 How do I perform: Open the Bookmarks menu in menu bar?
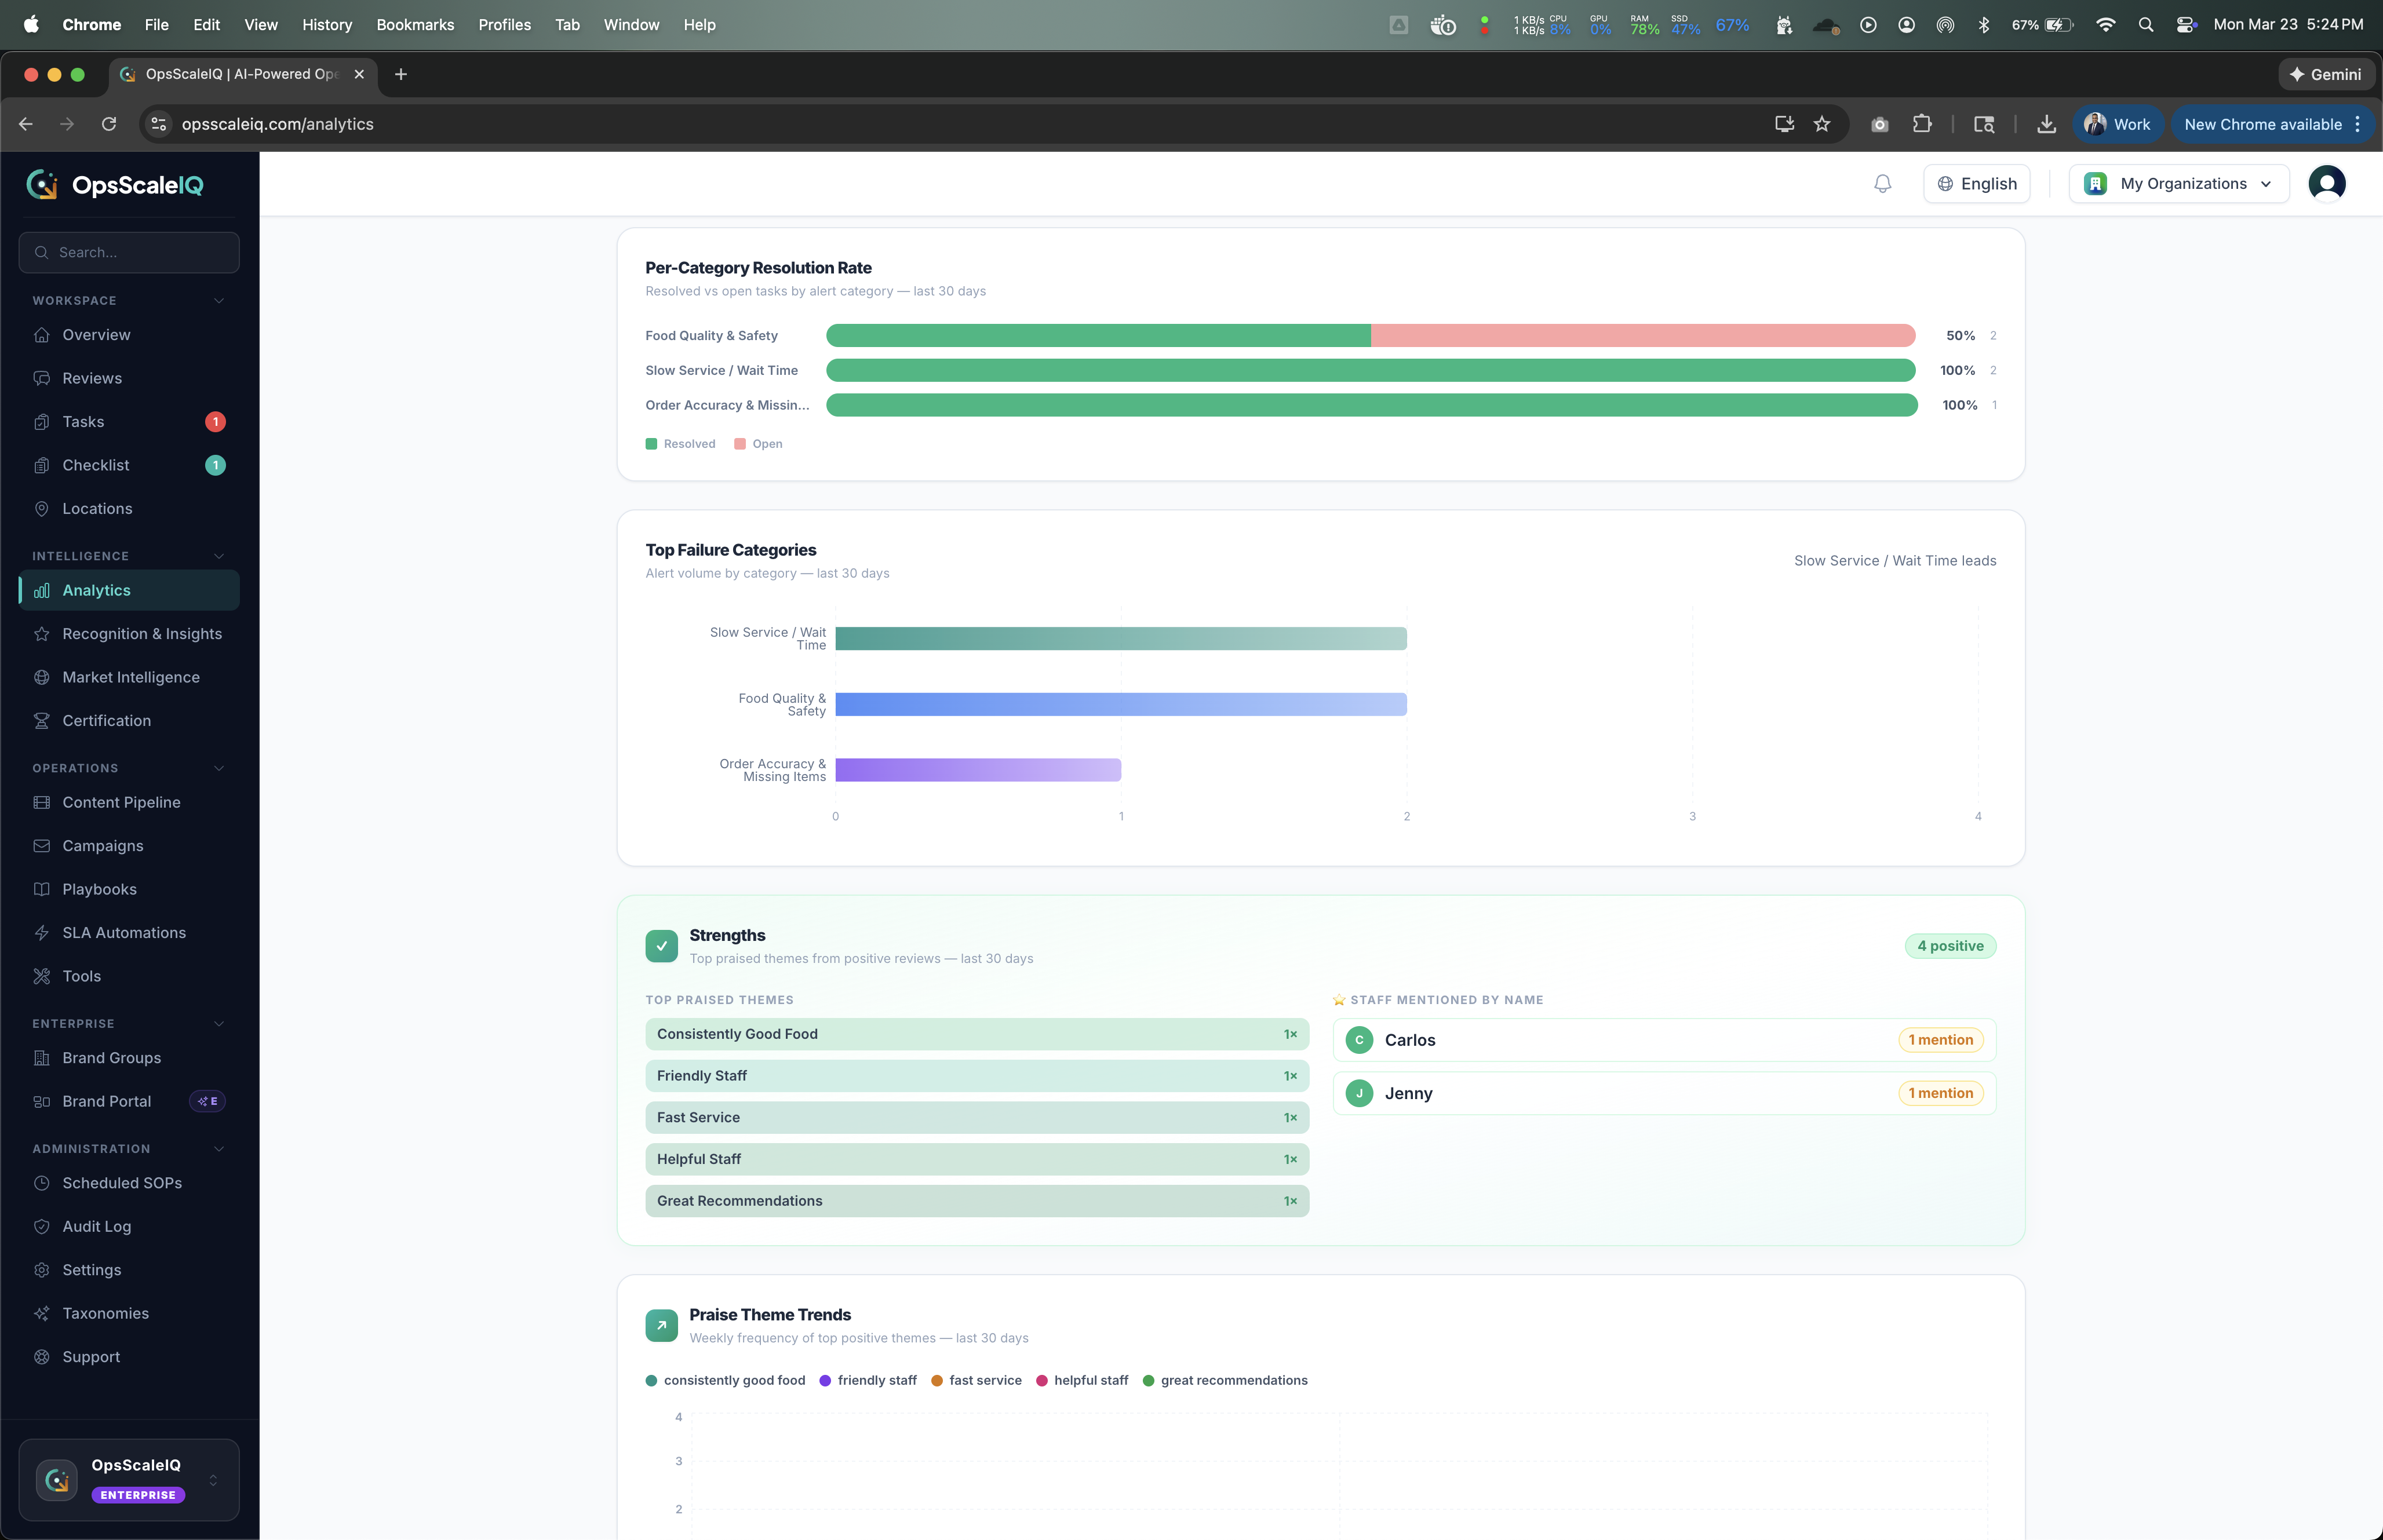click(x=415, y=25)
